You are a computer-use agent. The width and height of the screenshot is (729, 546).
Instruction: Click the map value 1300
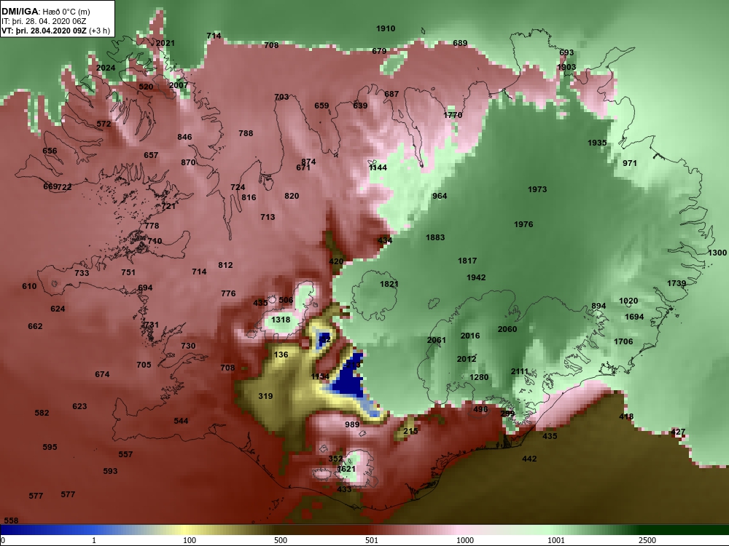click(x=717, y=253)
